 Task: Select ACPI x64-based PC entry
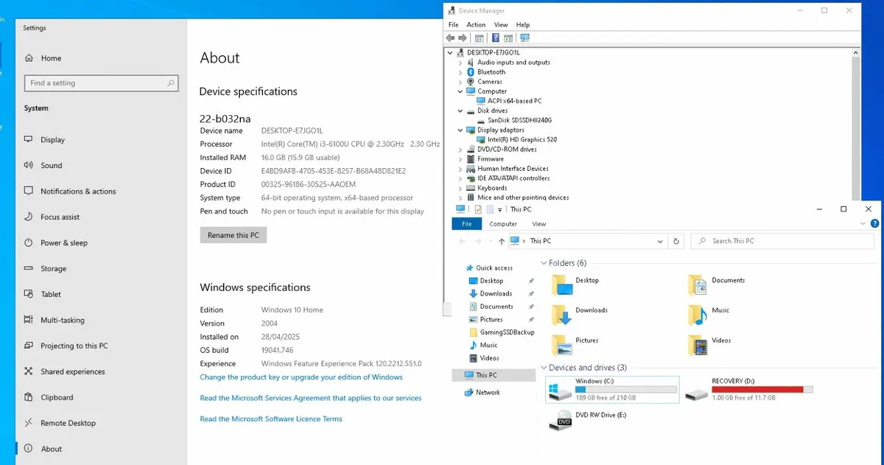(x=514, y=101)
